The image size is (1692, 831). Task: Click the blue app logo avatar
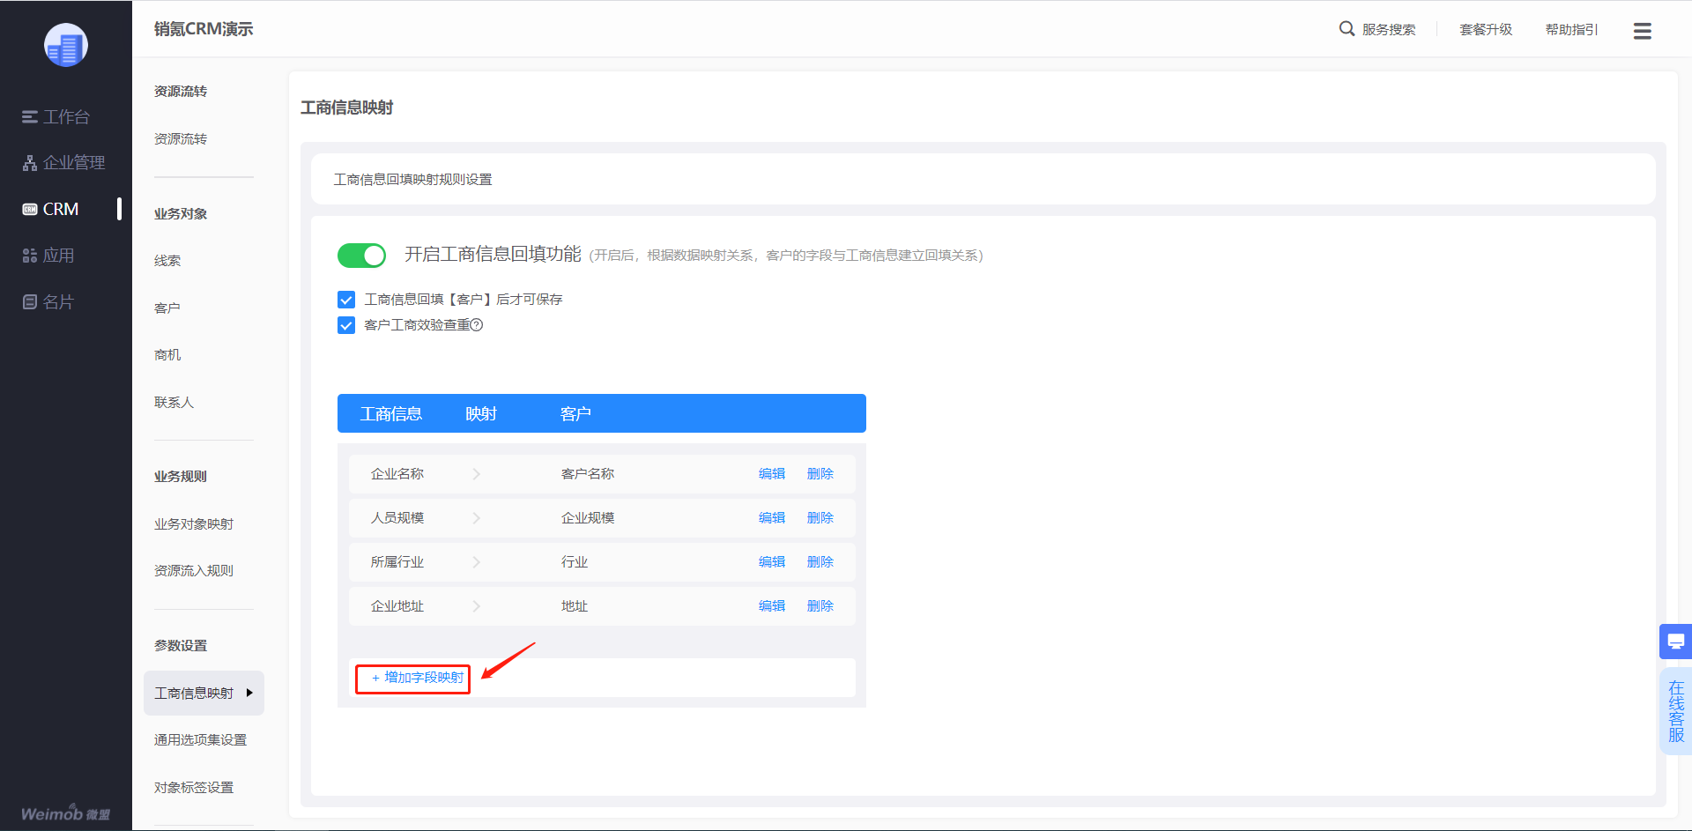coord(66,45)
